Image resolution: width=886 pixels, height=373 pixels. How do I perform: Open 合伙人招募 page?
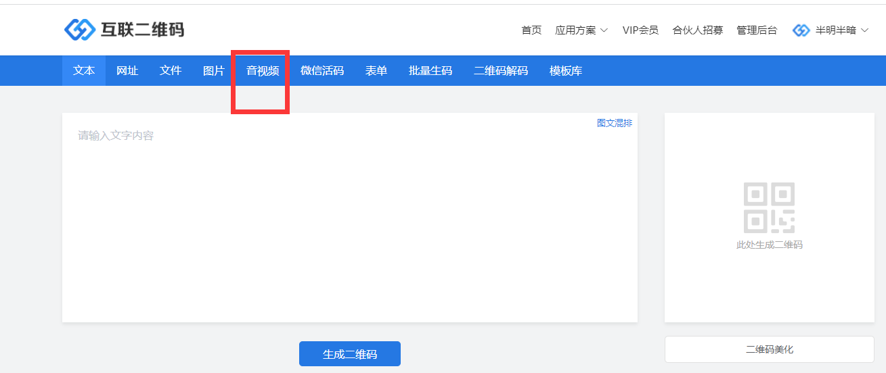click(697, 30)
